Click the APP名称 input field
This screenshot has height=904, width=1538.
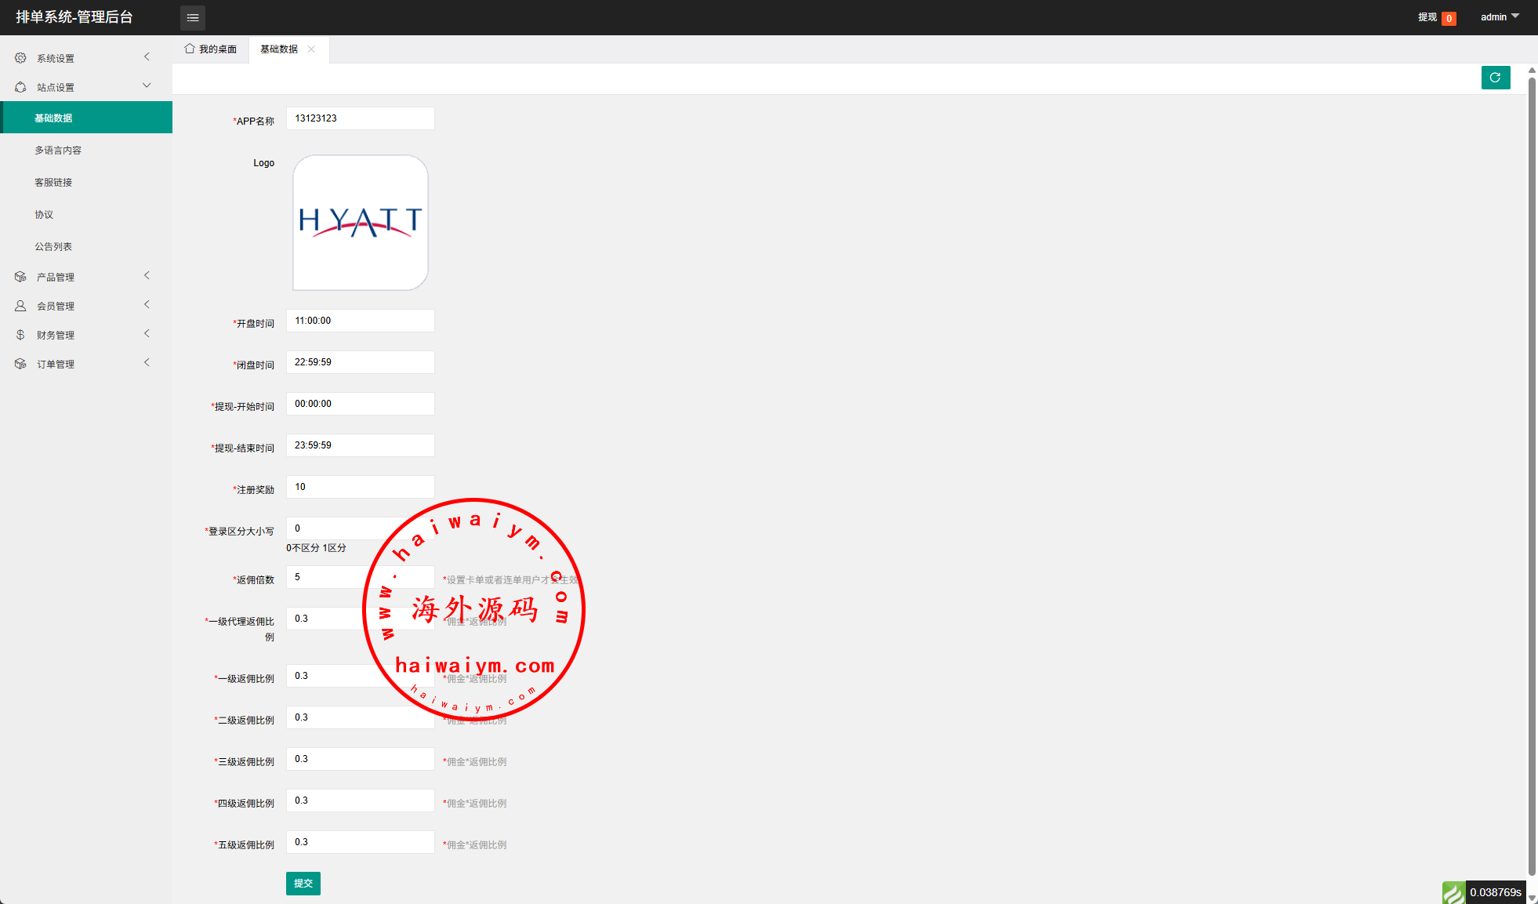pyautogui.click(x=360, y=118)
